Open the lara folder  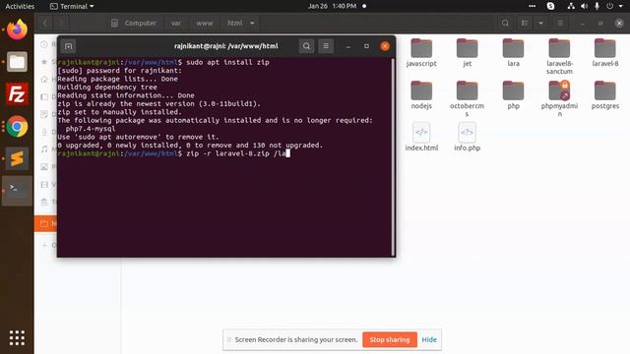pyautogui.click(x=513, y=53)
